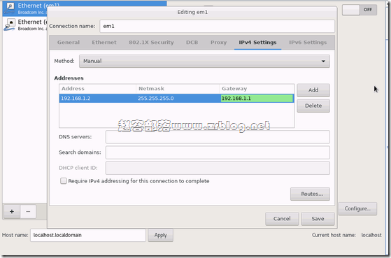Select the second Ethernet device icon
The image size is (391, 258).
click(x=10, y=24)
